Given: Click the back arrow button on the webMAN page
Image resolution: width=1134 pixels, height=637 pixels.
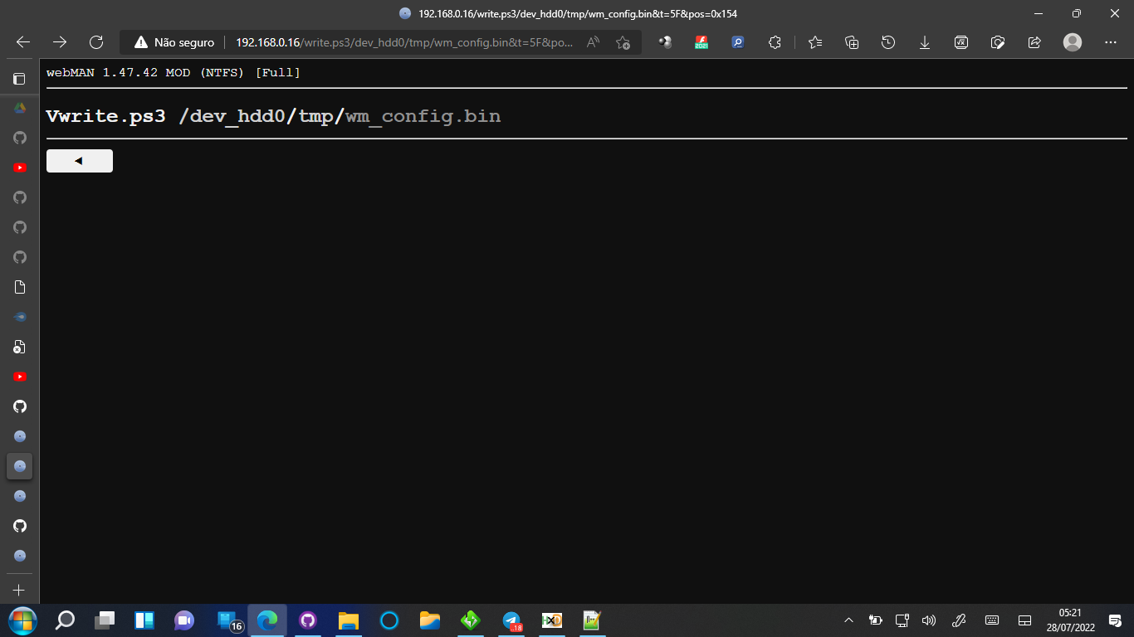Looking at the screenshot, I should (79, 160).
